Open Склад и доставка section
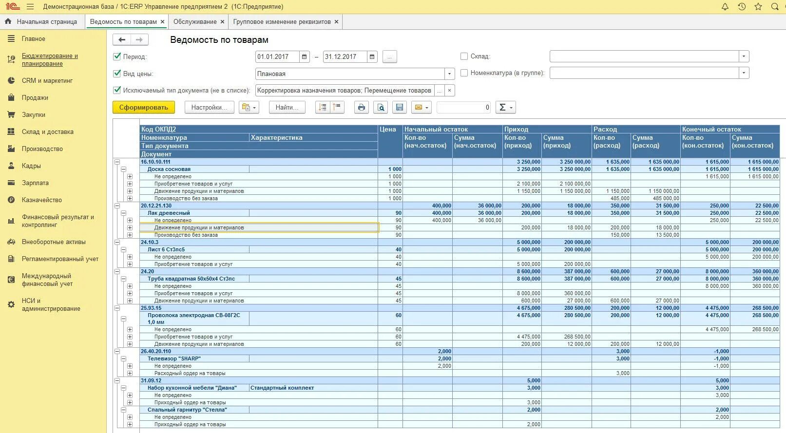This screenshot has width=786, height=433. (x=47, y=132)
